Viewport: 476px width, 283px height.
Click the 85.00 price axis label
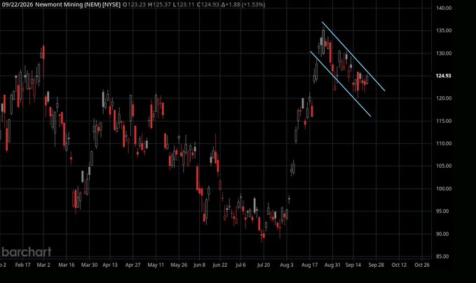click(442, 256)
